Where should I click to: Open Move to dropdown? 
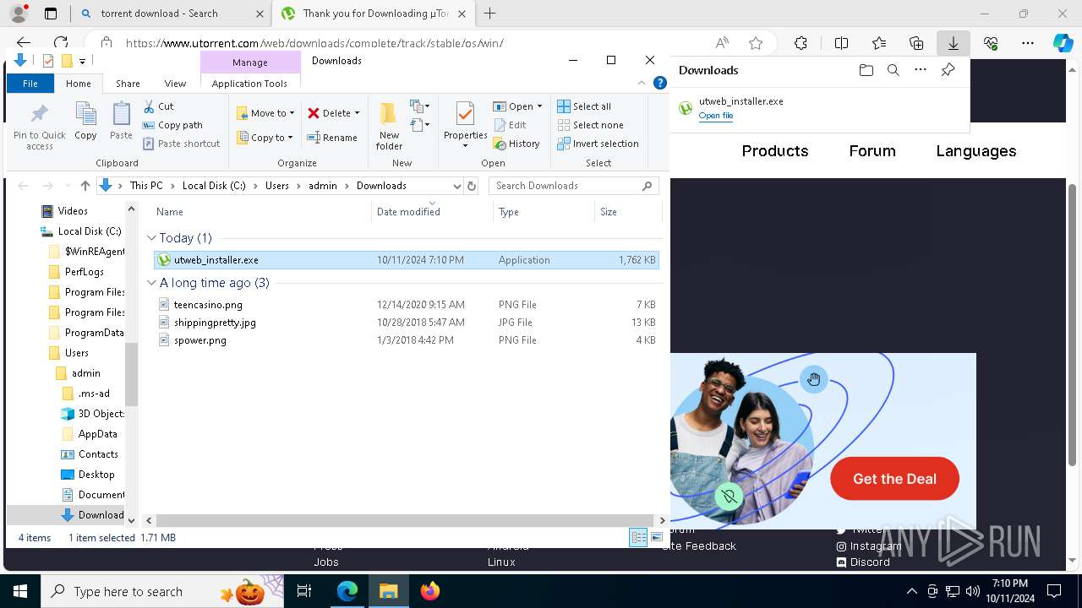(x=265, y=113)
